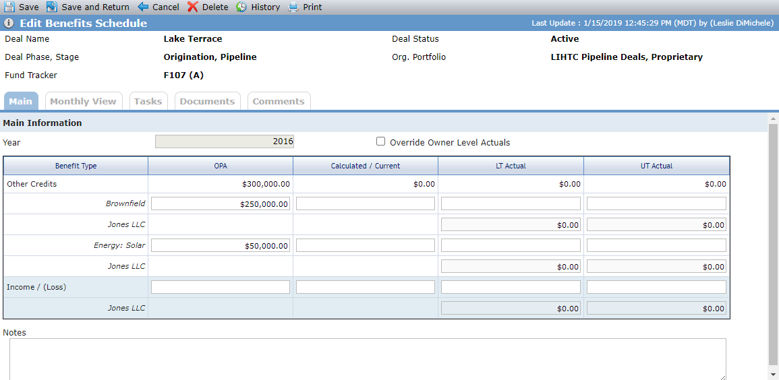Edit the Energy: Solar OPA field
Viewport: 779px width, 380px height.
click(221, 245)
